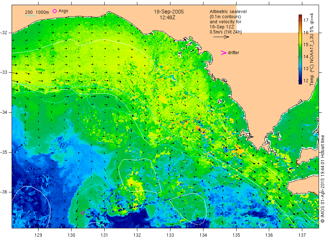Screen dimensions: 327x240
Task: Click the magenta drifter arrowhead legend symbol
Action: (223, 53)
